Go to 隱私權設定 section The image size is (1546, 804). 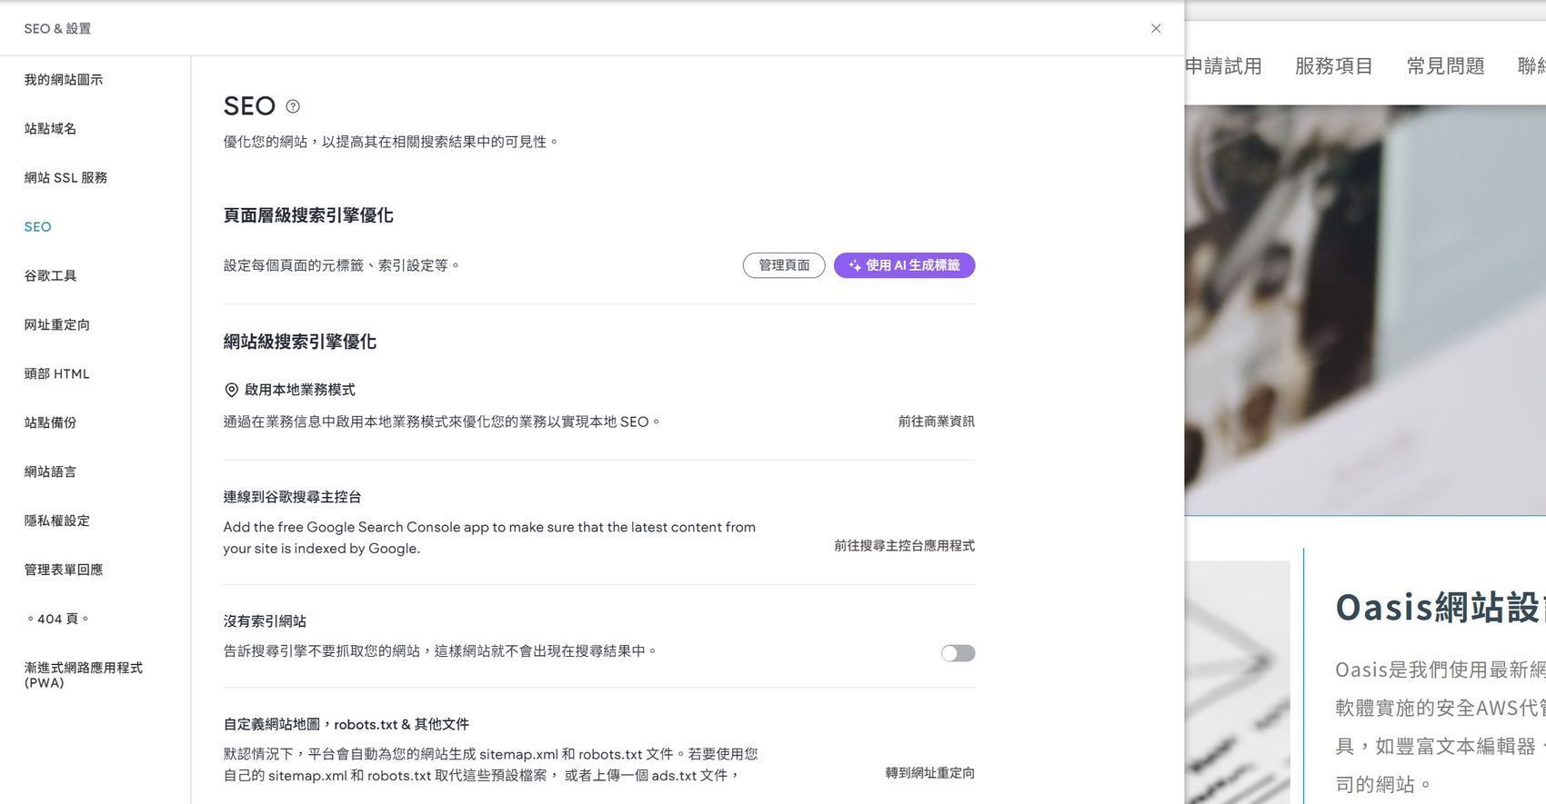(57, 521)
